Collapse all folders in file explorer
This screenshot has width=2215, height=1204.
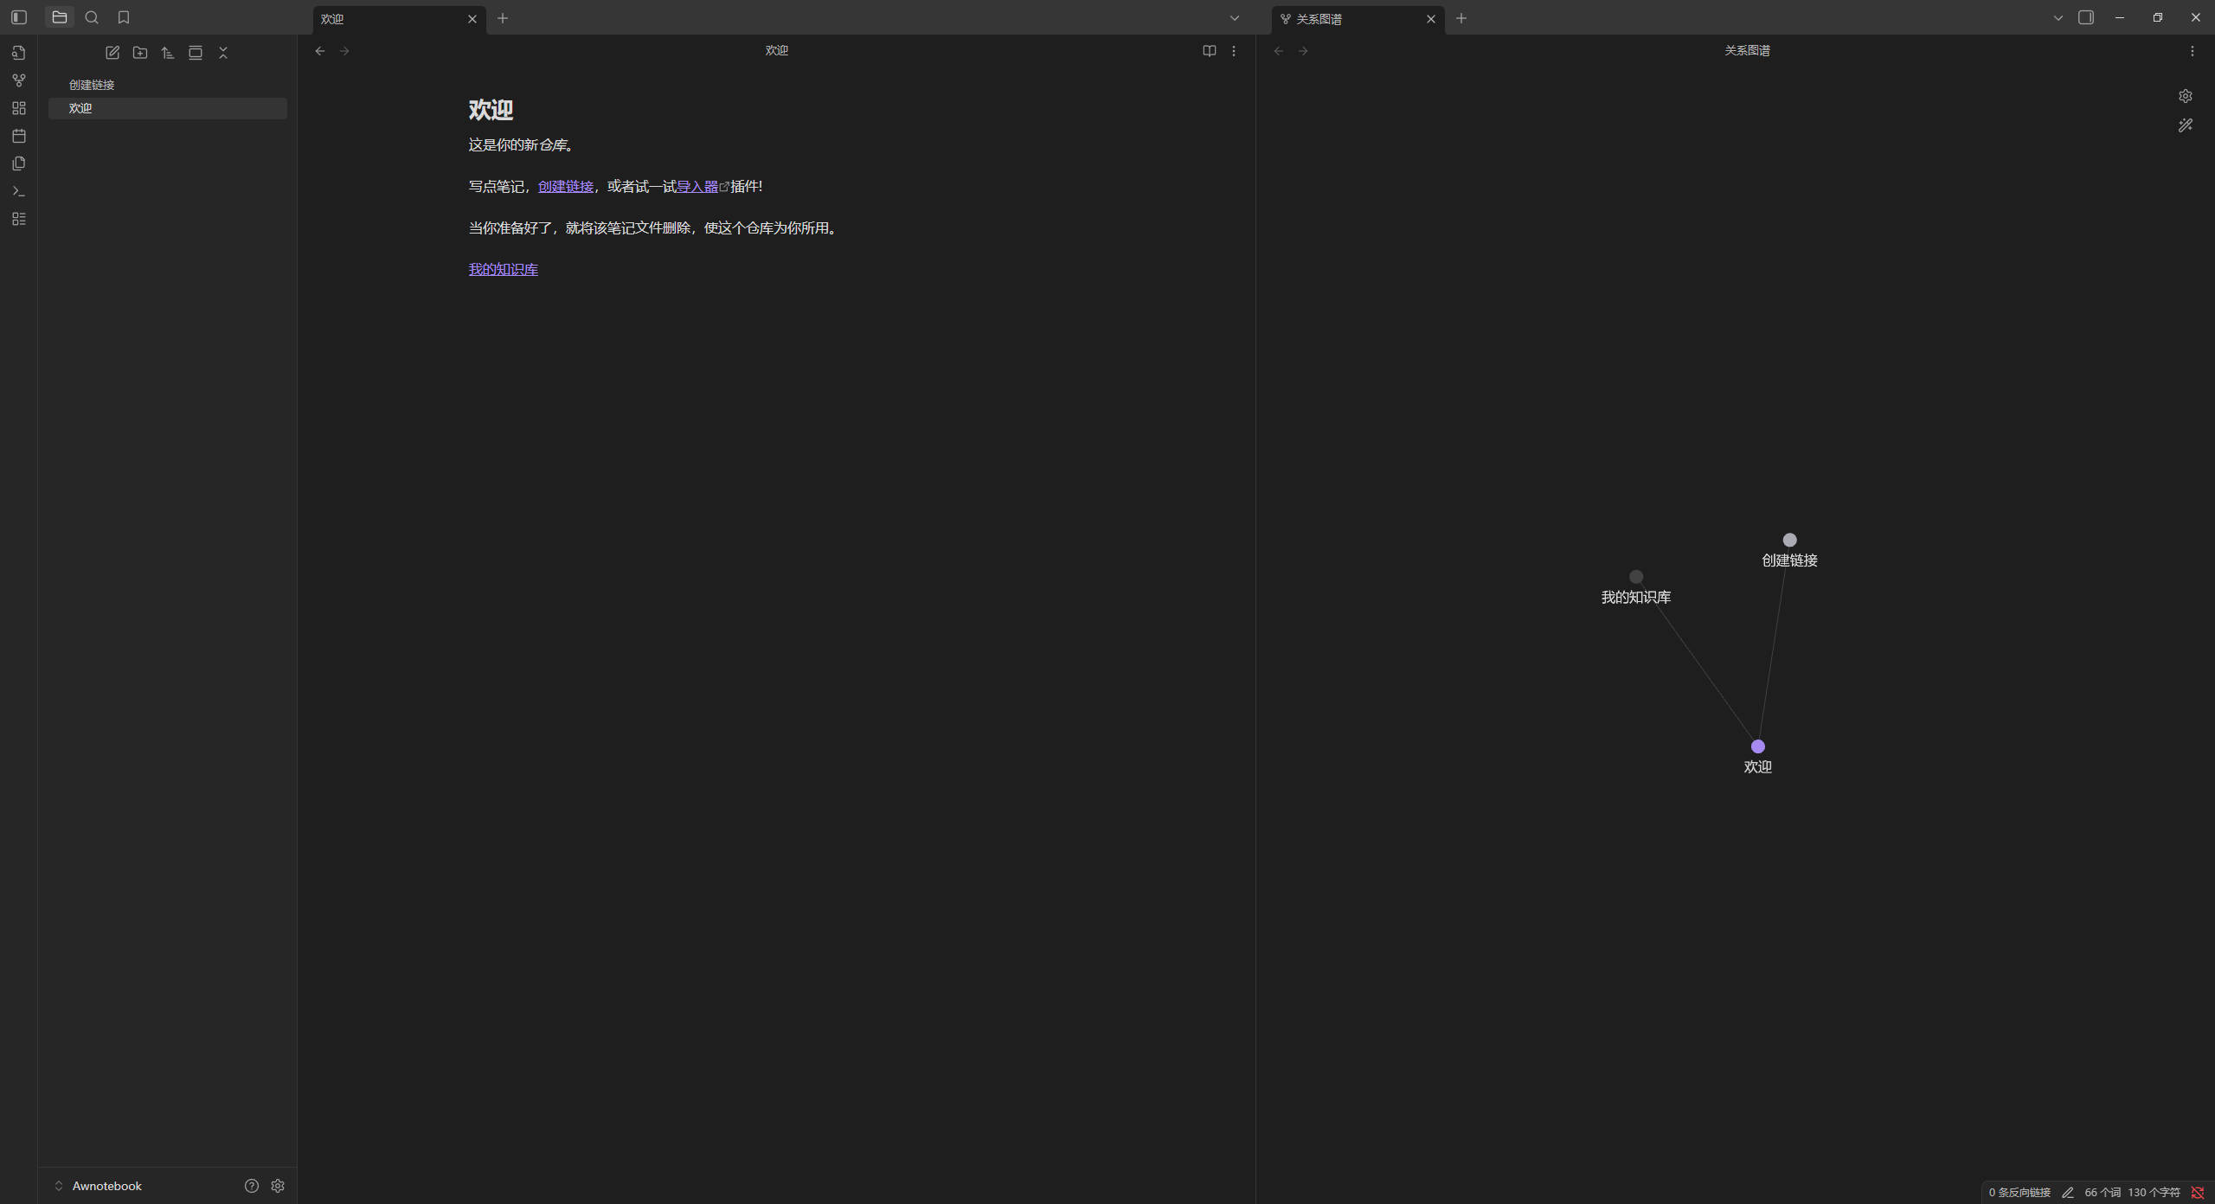223,53
